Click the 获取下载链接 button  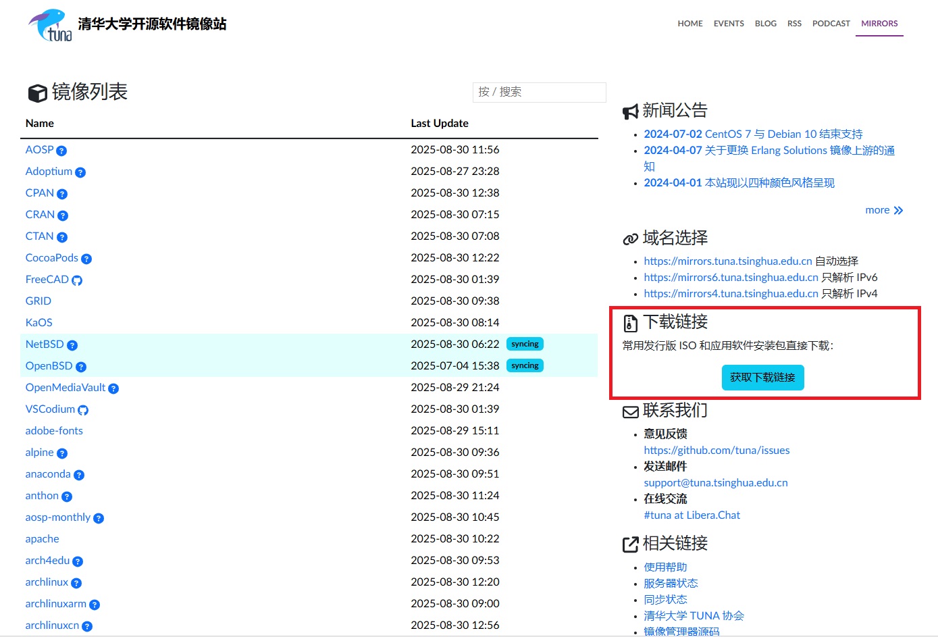pos(762,378)
